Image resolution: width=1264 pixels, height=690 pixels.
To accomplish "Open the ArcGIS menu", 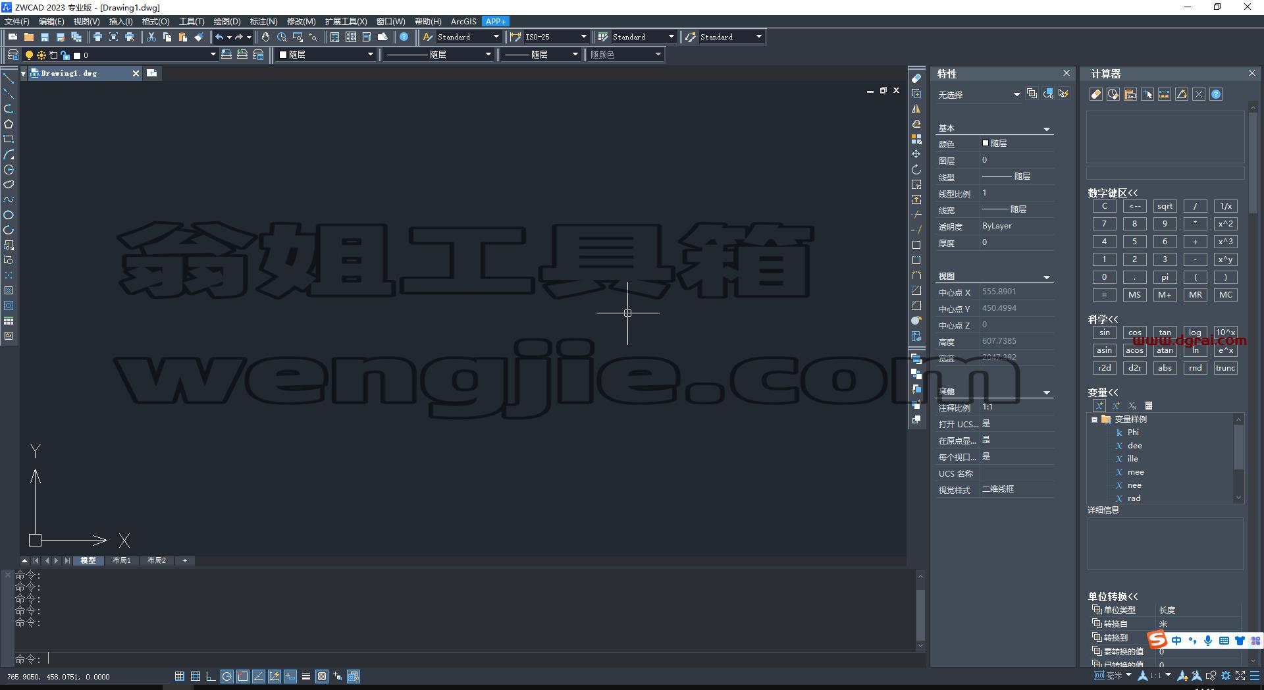I will pos(463,22).
